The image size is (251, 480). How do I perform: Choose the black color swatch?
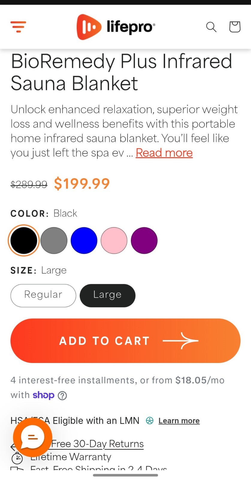click(24, 240)
